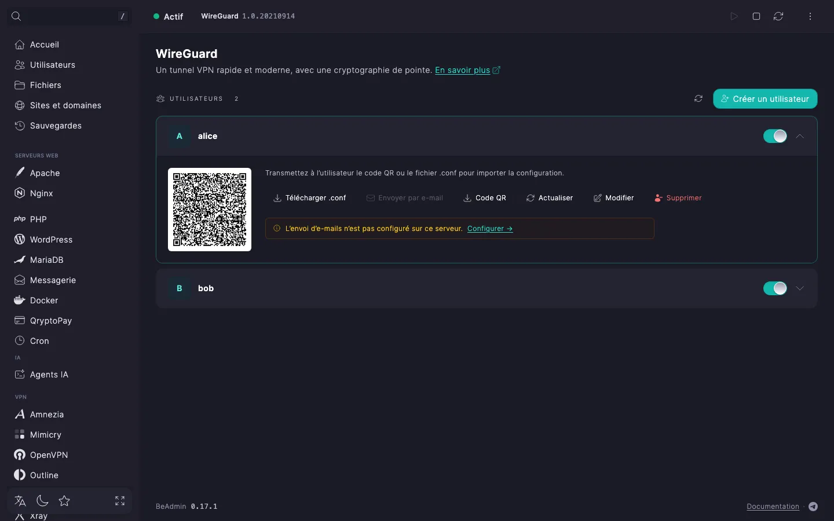Click the fullscreen expand icon
This screenshot has height=521, width=834.
pyautogui.click(x=120, y=501)
